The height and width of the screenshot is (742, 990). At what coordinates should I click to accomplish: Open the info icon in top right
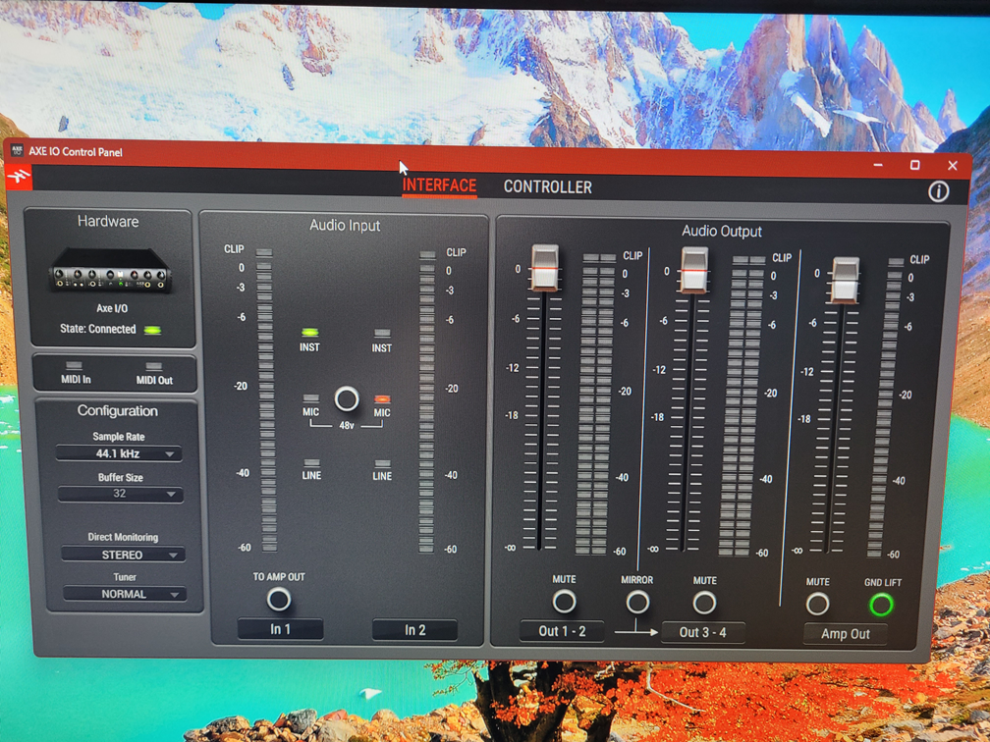pos(938,191)
